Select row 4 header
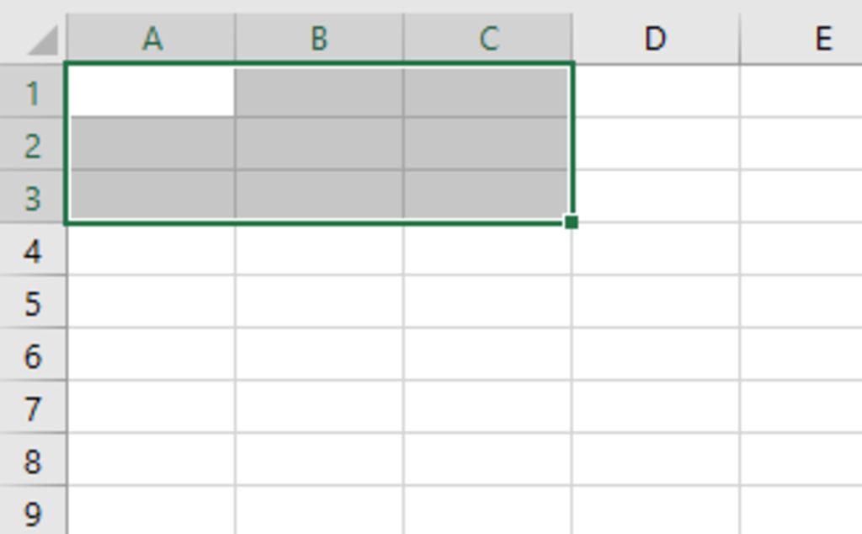 coord(33,249)
